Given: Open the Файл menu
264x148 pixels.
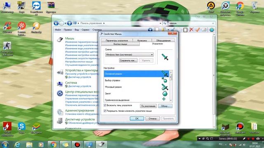Looking at the screenshot, I should tap(58, 30).
